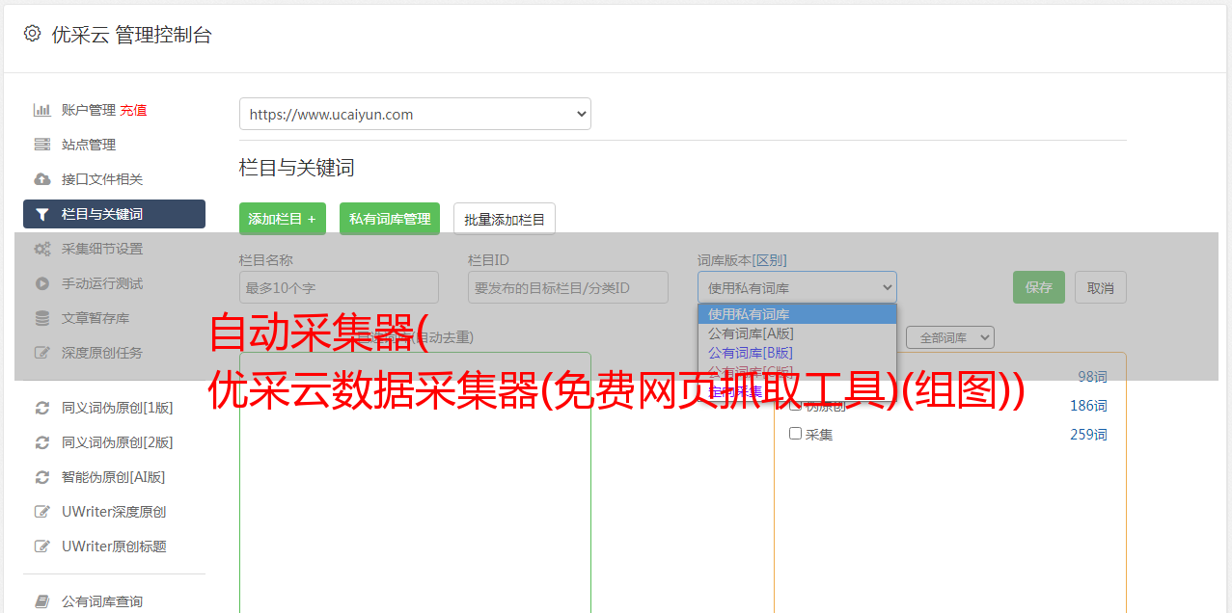Open the 词库版本 dropdown showing 使用私有词库
Viewport: 1232px width, 613px height.
797,287
